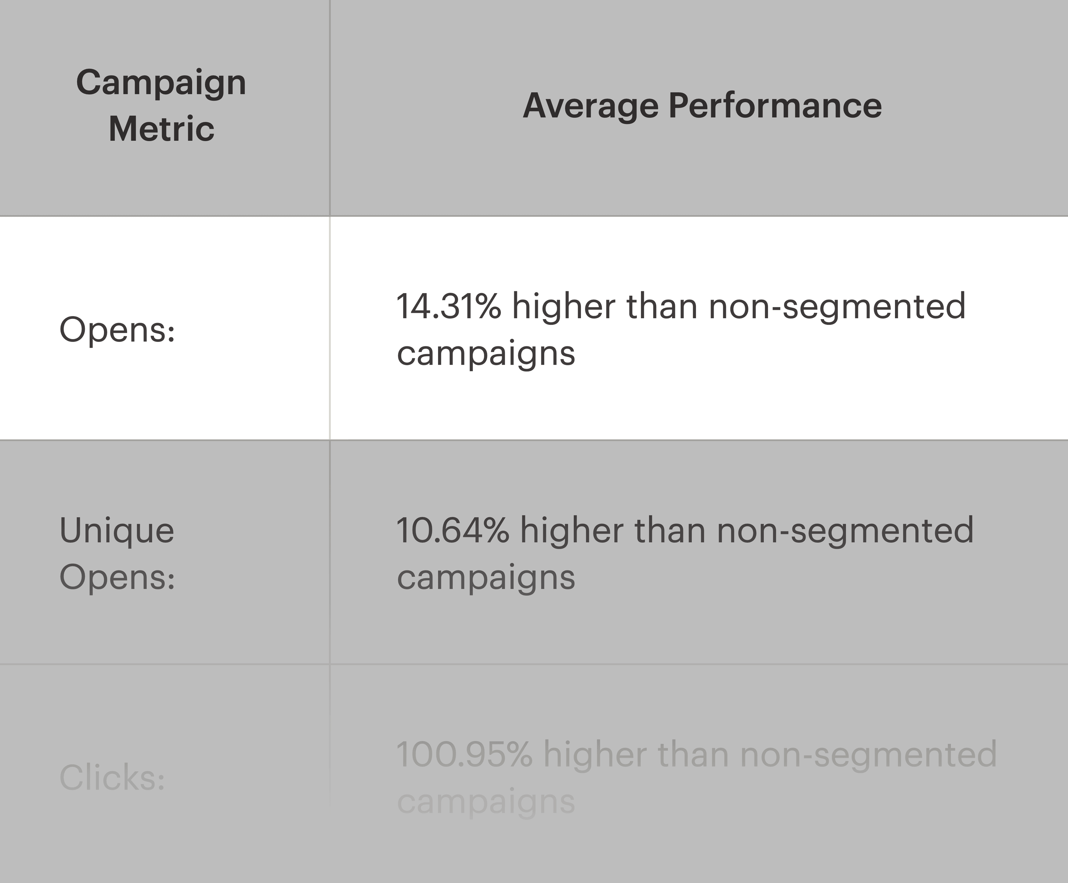Click the 10.64% figure in Unique Opens row
The image size is (1068, 883).
point(453,530)
